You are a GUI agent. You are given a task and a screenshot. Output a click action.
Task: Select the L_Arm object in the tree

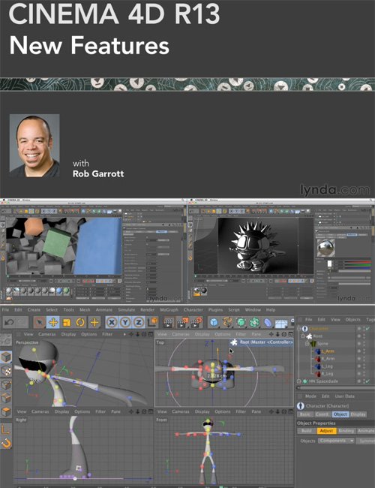328,351
